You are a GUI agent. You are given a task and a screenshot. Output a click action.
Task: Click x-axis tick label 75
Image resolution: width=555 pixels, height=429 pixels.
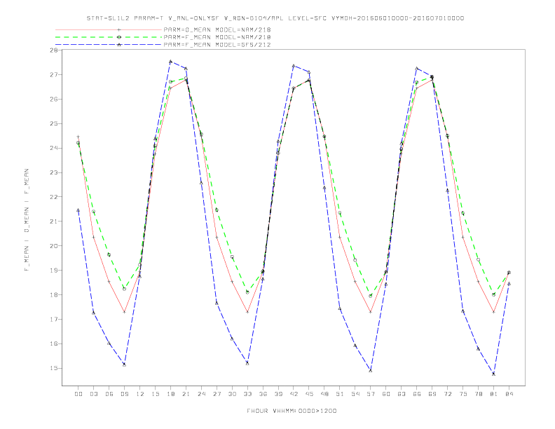pyautogui.click(x=463, y=394)
